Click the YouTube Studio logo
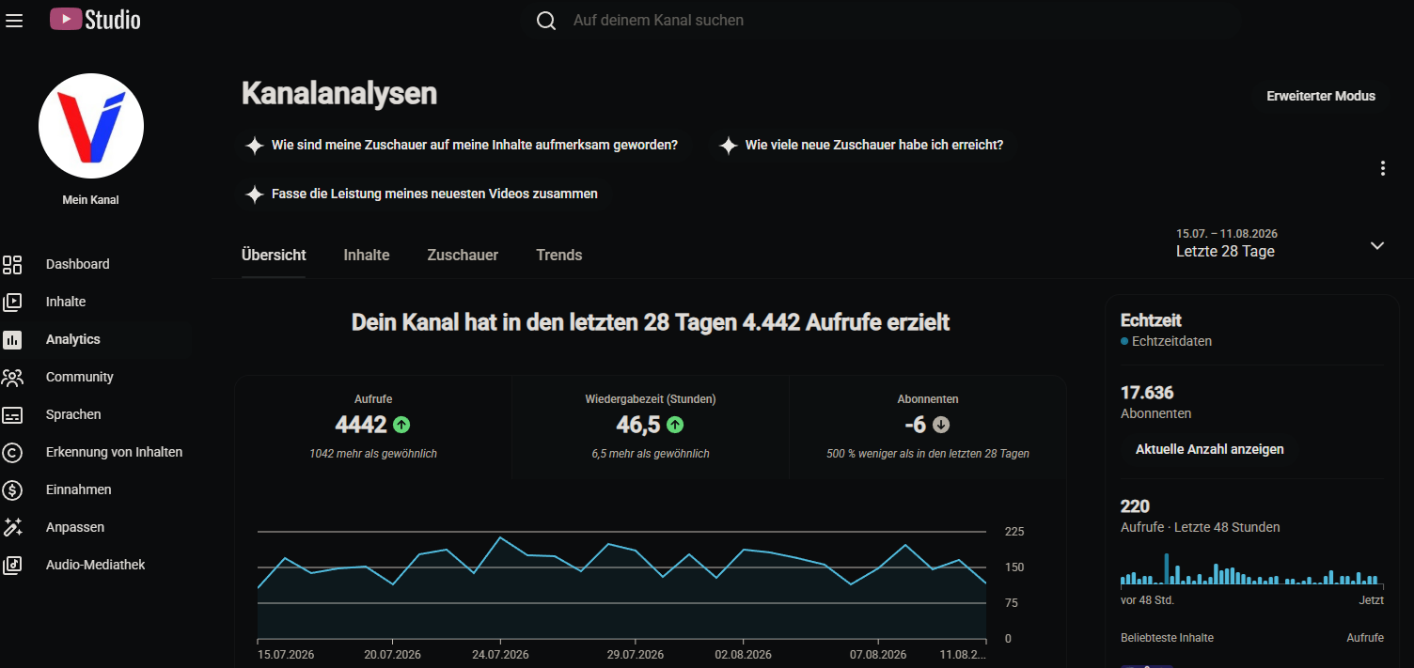 coord(95,19)
